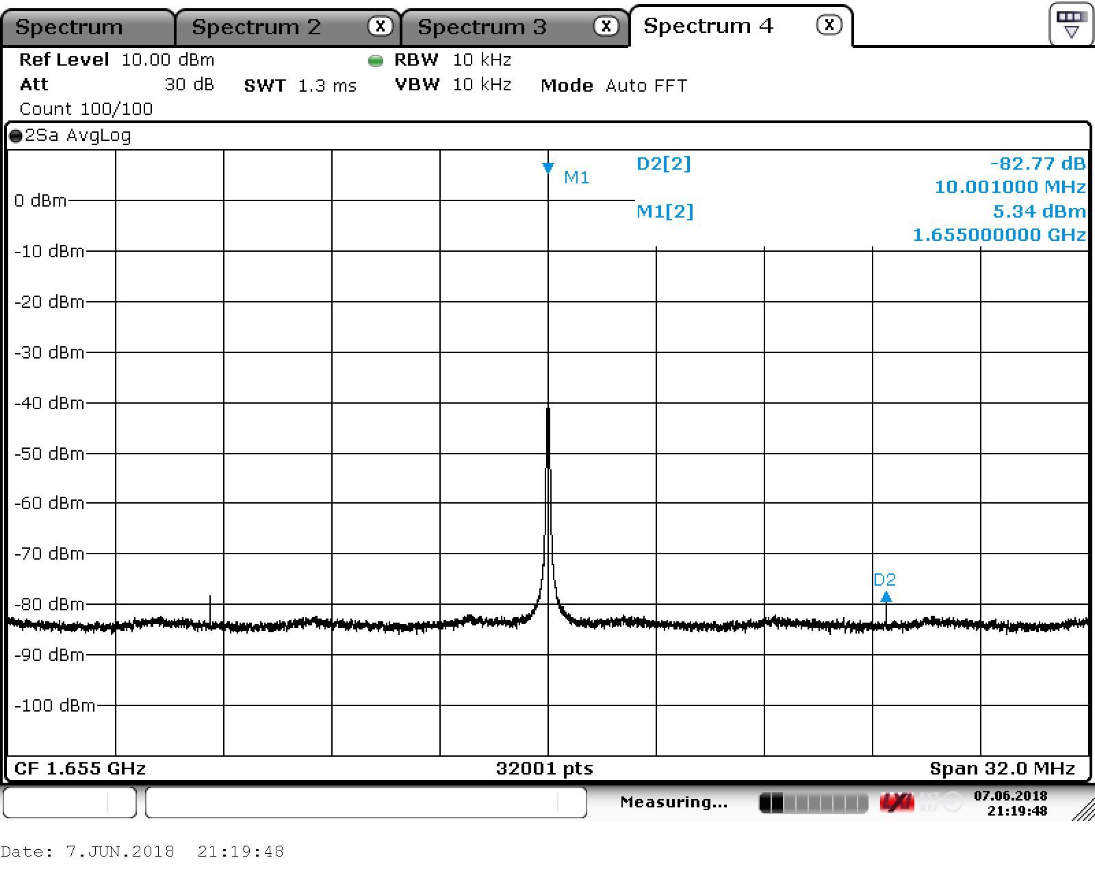Switch to the Spectrum 2 tab

tap(256, 27)
